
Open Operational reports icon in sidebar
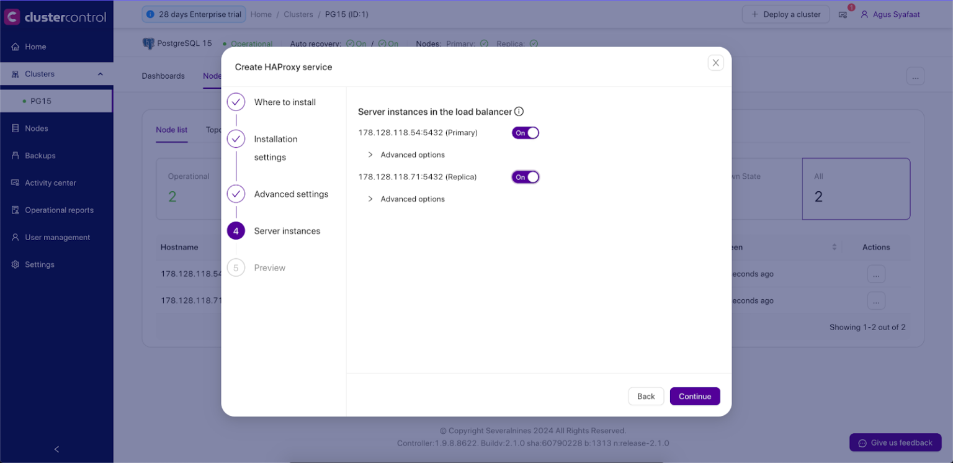[x=16, y=210]
